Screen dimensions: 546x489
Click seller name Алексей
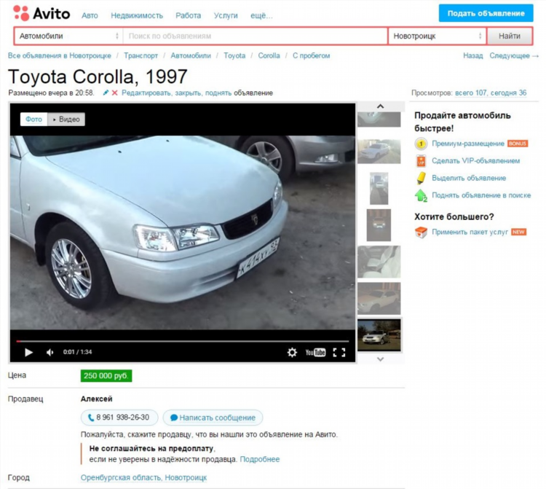(96, 399)
